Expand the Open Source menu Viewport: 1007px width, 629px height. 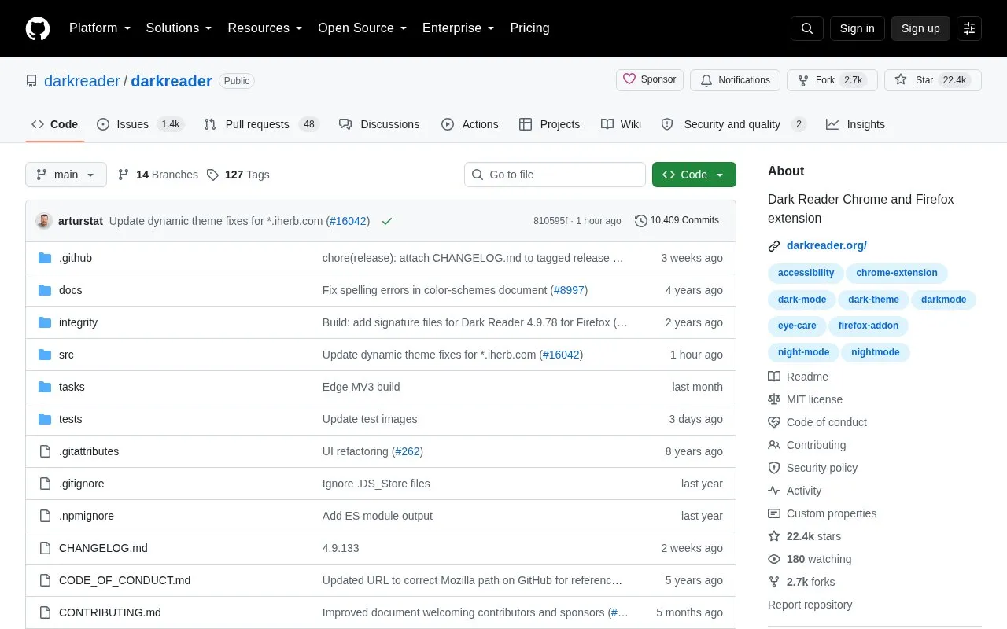click(363, 28)
